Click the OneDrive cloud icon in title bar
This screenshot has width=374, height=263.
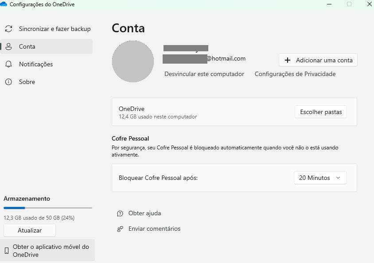(x=4, y=4)
